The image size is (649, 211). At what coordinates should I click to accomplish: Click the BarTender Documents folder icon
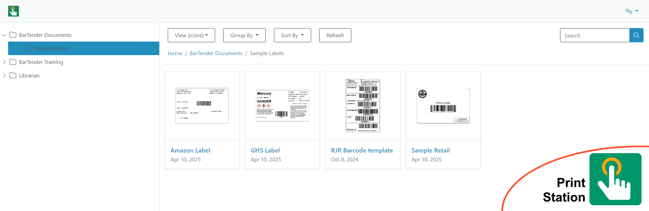click(13, 35)
